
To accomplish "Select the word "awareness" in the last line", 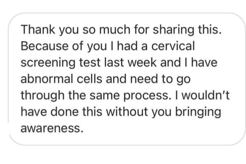I will tap(52, 128).
